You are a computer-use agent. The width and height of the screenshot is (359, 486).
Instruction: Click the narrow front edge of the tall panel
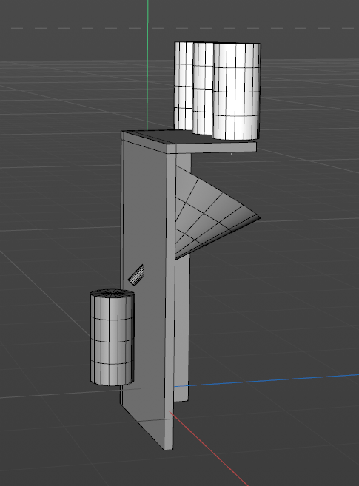point(170,297)
